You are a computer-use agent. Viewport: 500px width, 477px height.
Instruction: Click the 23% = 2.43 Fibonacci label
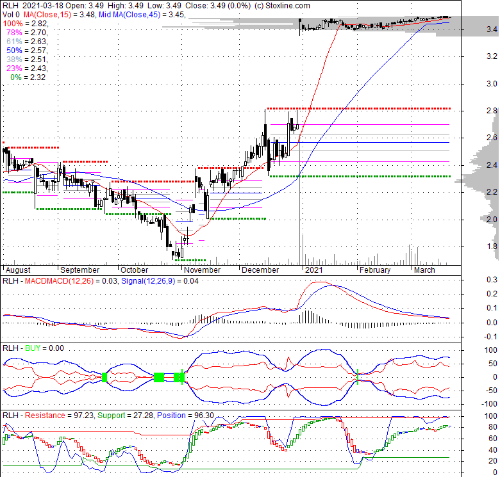27,68
